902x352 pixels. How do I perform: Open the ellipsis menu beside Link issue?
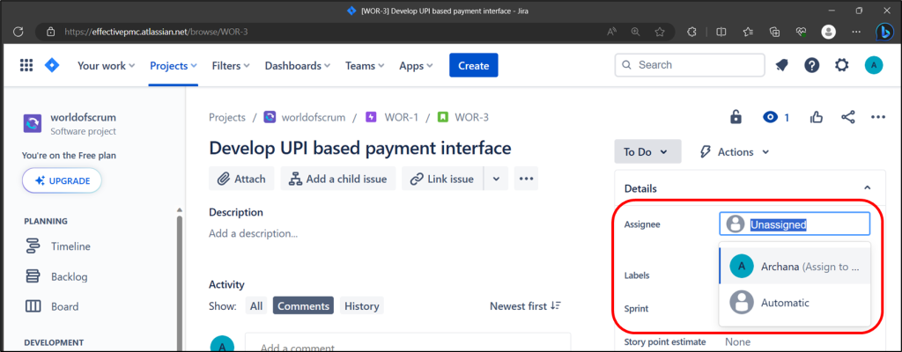527,179
